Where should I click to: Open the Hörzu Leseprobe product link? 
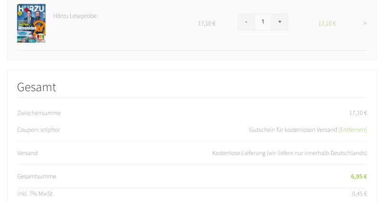pyautogui.click(x=75, y=16)
